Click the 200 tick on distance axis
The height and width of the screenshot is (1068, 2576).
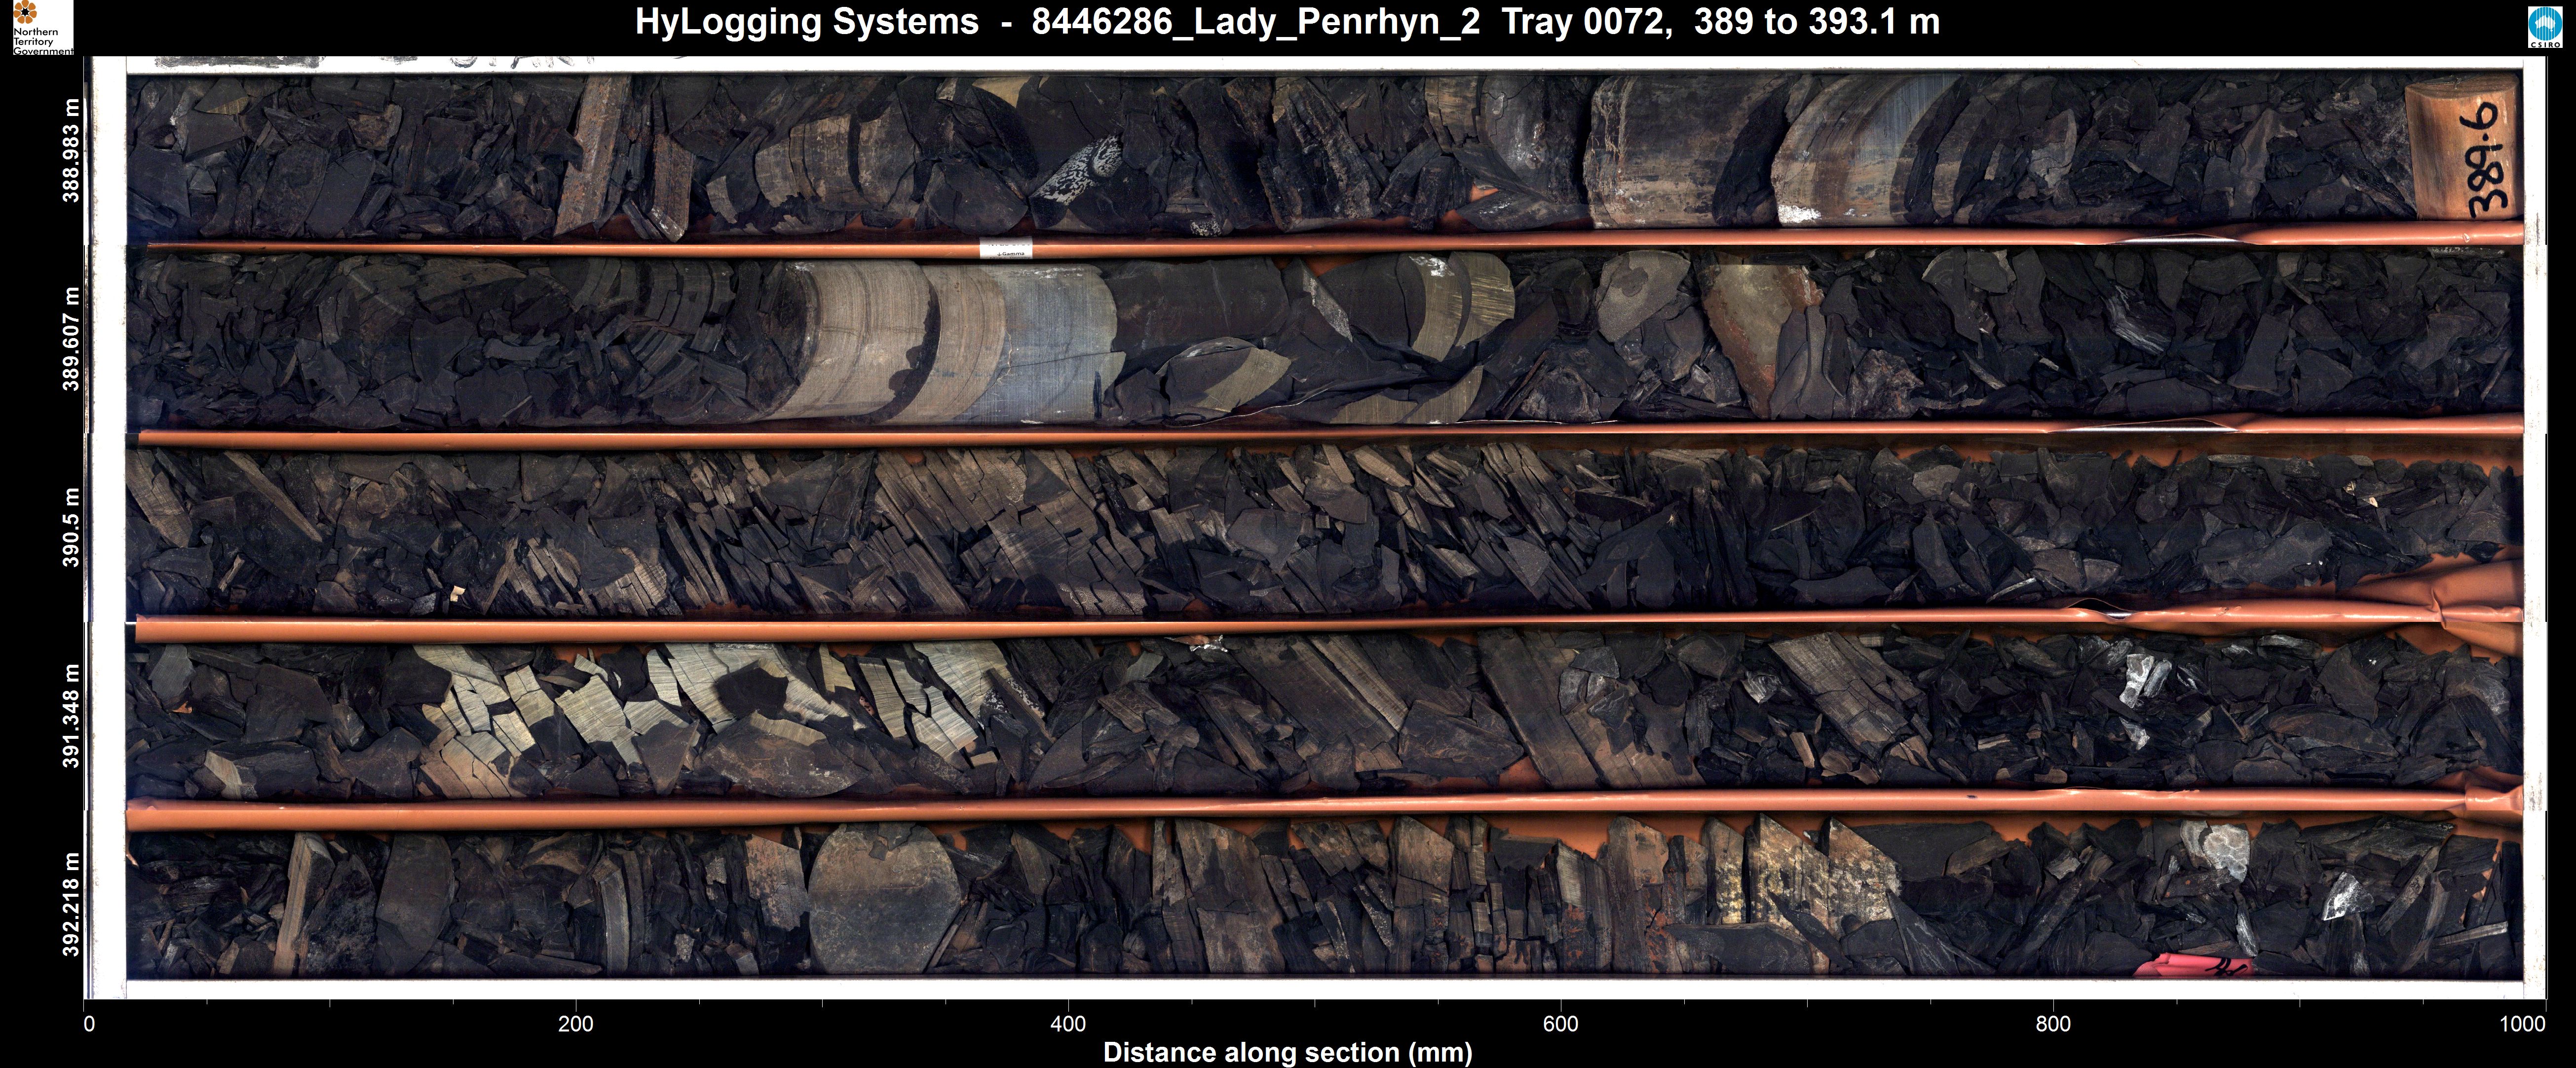click(575, 1023)
